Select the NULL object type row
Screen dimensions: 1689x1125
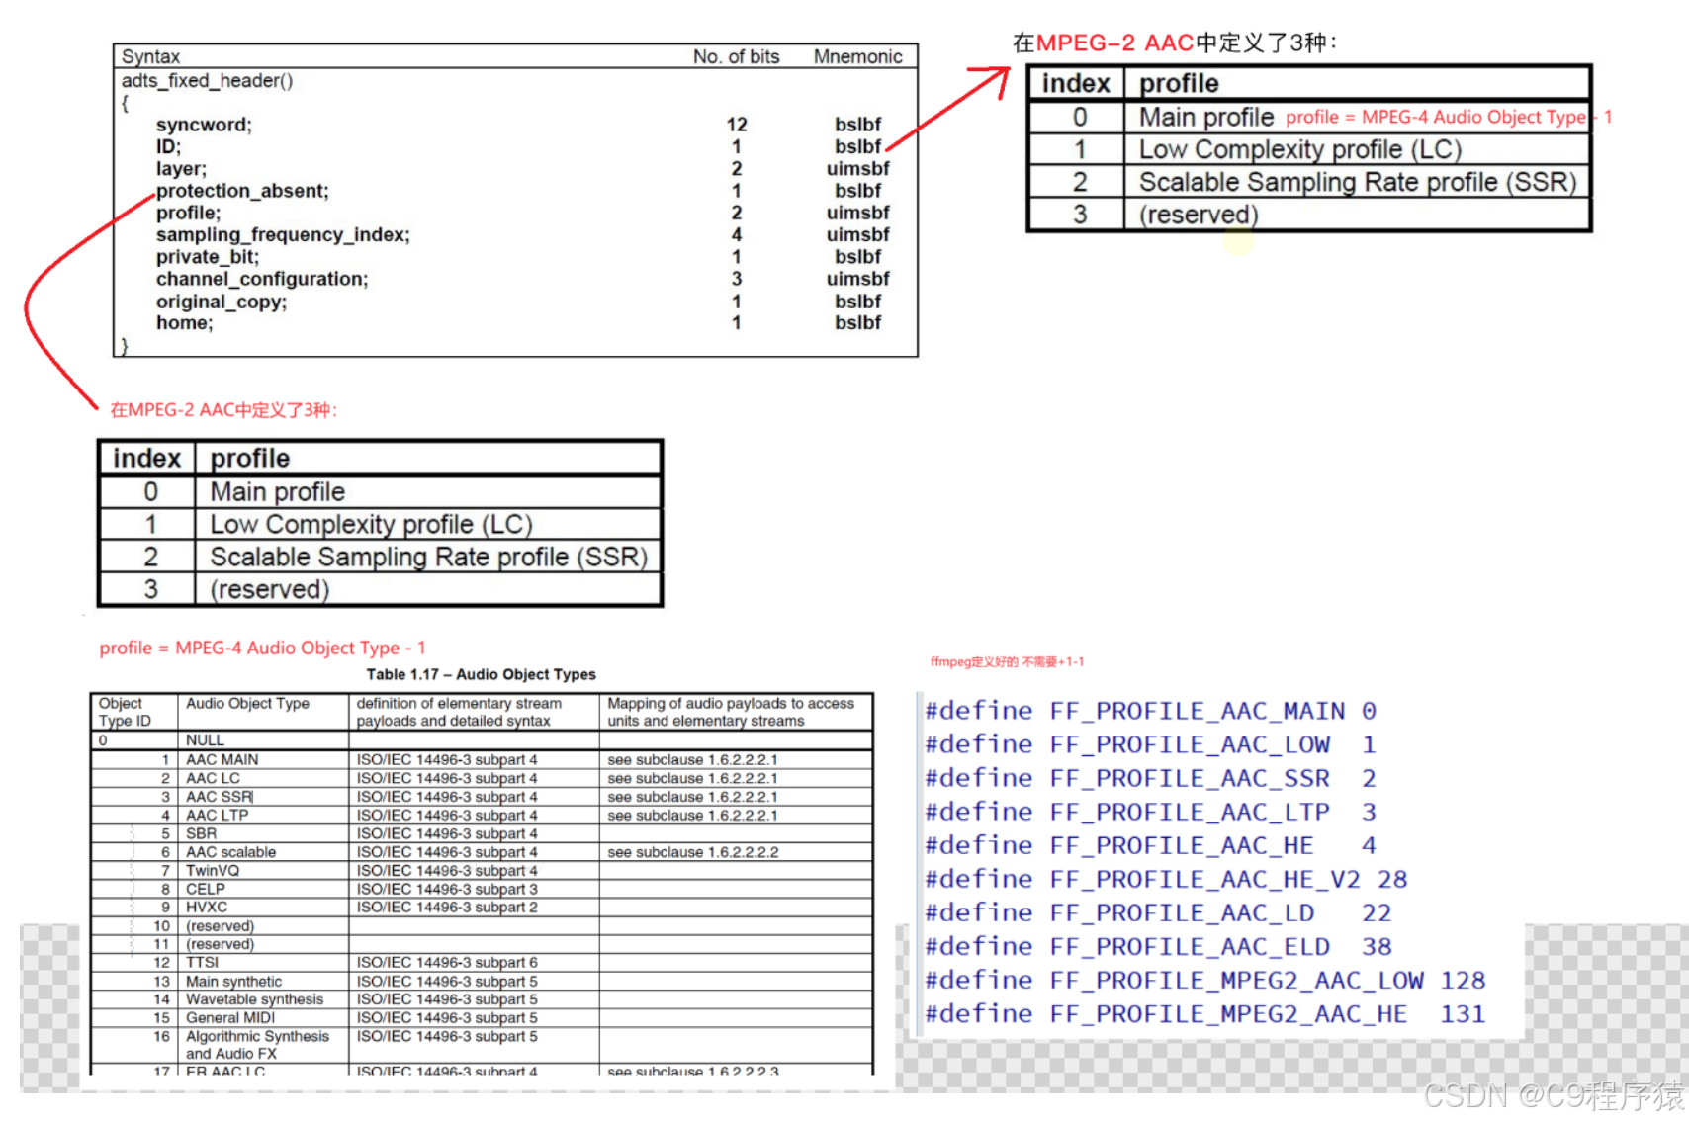482,740
